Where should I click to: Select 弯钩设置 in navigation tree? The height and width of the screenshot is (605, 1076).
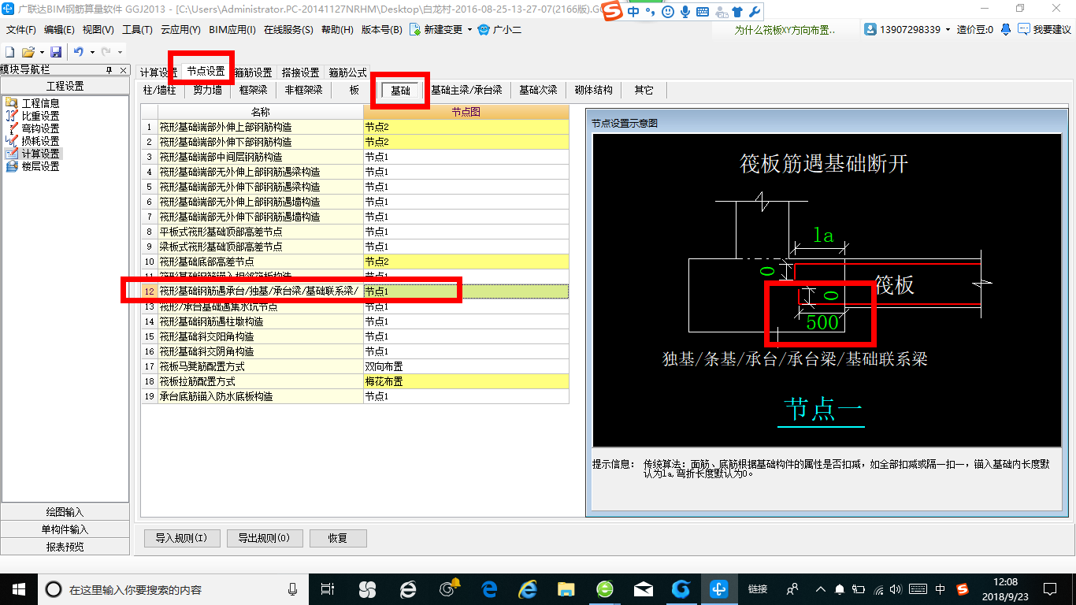[x=40, y=128]
